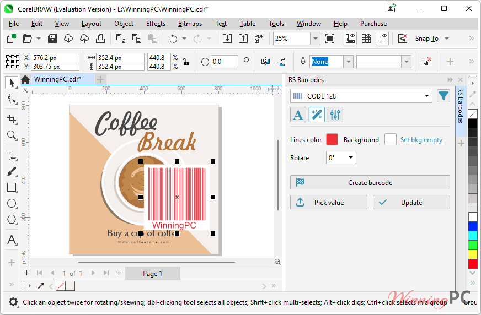Select the Freehand drawing tool
This screenshot has height=315, width=481.
[12, 155]
